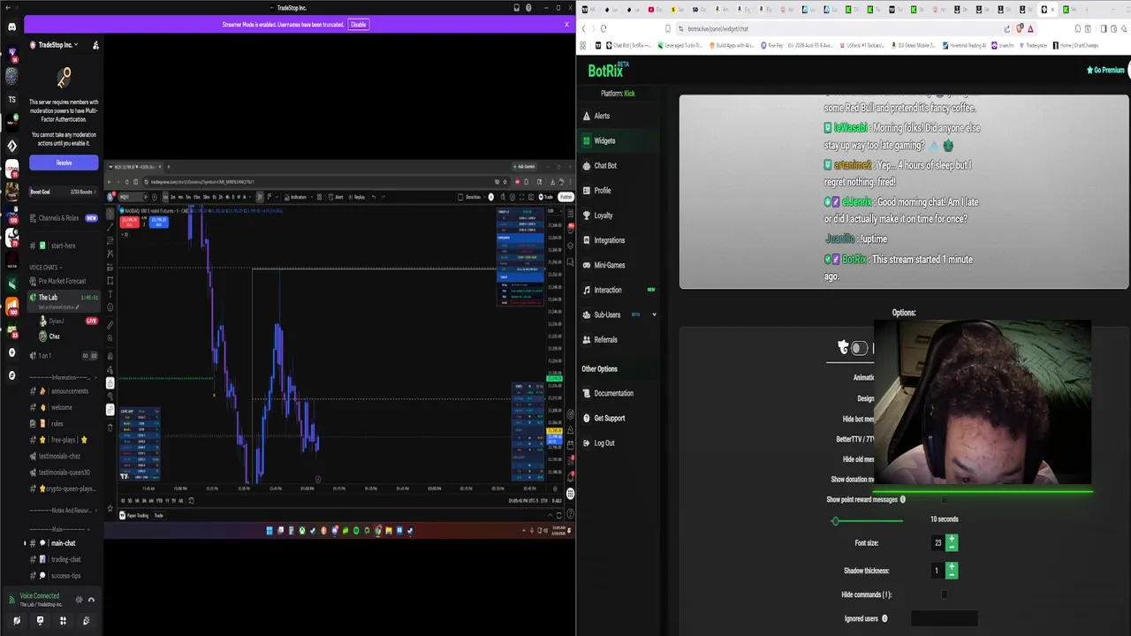Viewport: 1131px width, 636px height.
Task: Click blue BUY price button on chart
Action: click(x=157, y=223)
